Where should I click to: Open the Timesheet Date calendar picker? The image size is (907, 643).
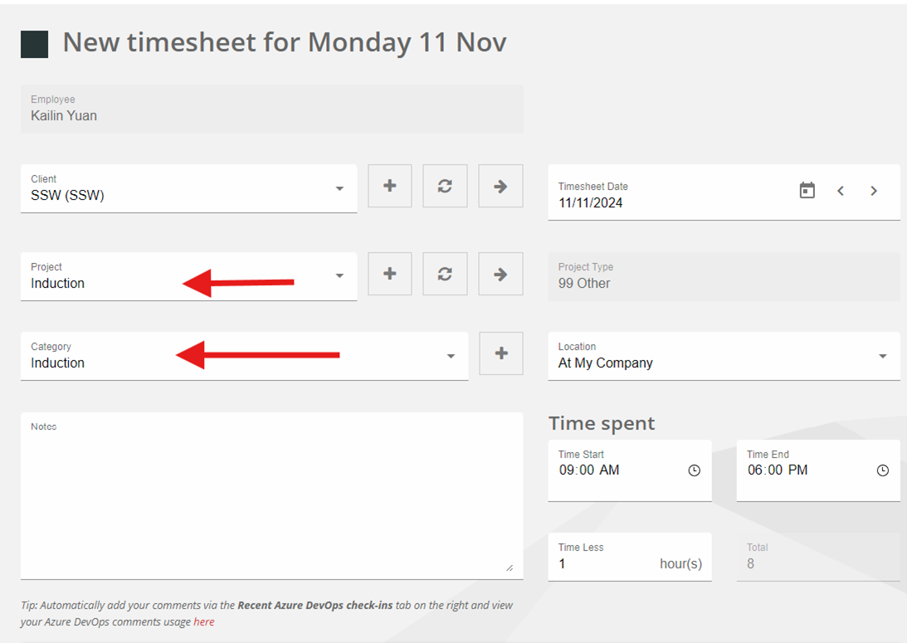click(x=807, y=190)
